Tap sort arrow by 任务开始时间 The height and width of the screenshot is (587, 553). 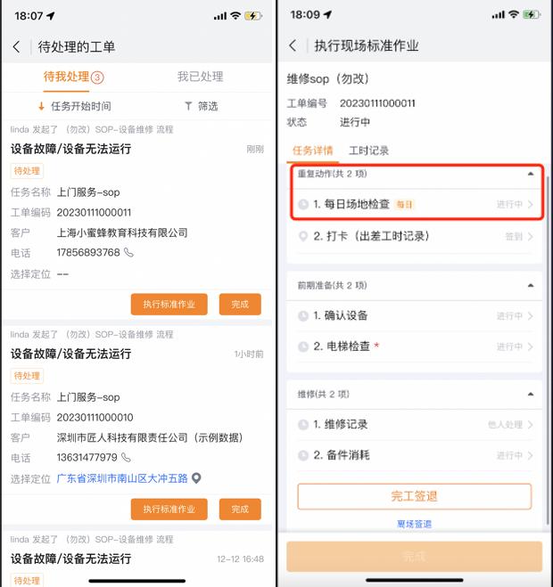[x=41, y=106]
